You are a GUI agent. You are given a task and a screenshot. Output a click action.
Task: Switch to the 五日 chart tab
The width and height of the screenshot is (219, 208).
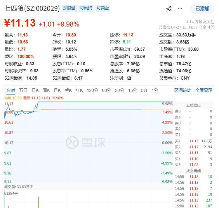pyautogui.click(x=23, y=90)
